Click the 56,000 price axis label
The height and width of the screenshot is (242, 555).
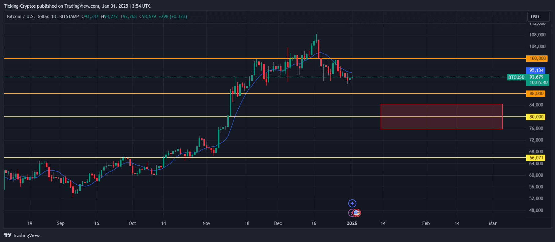536,187
